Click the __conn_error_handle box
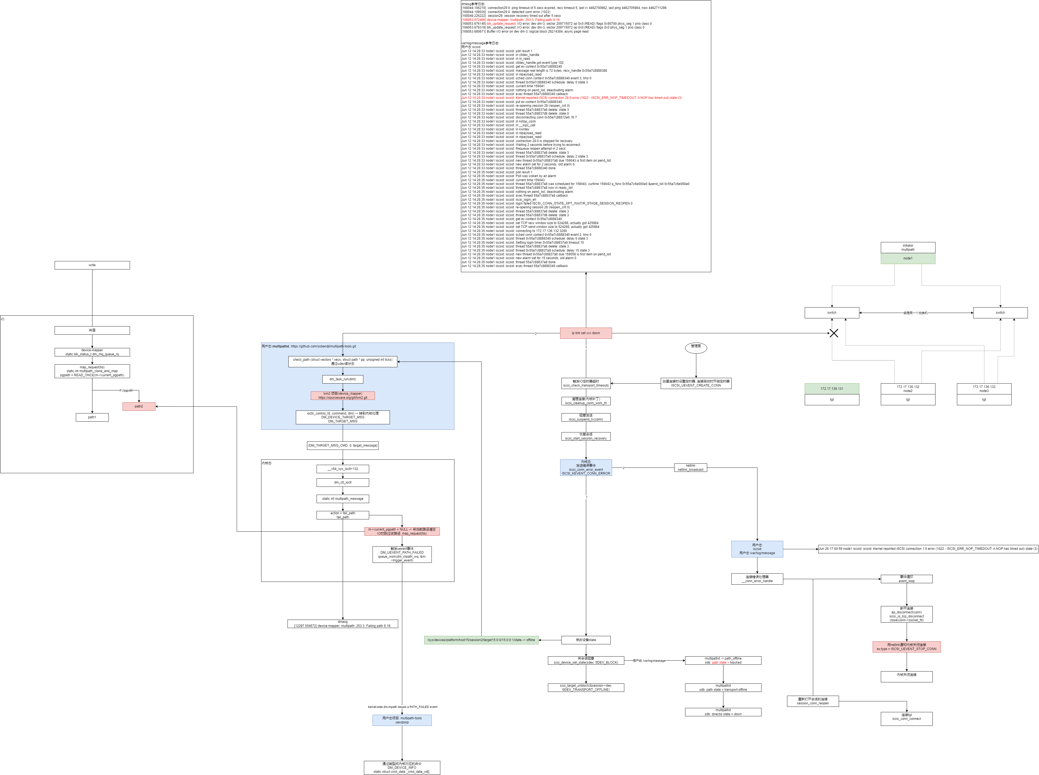The height and width of the screenshot is (775, 1039). [757, 579]
